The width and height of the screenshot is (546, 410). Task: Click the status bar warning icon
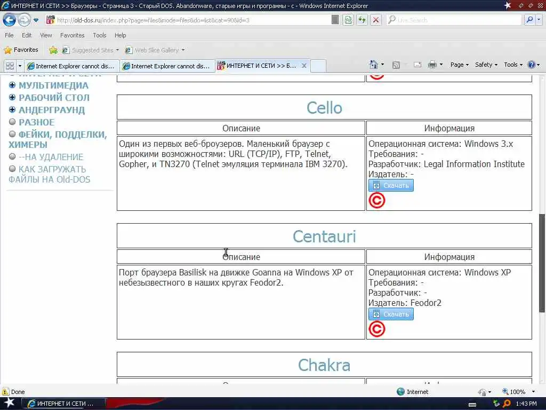[5, 391]
